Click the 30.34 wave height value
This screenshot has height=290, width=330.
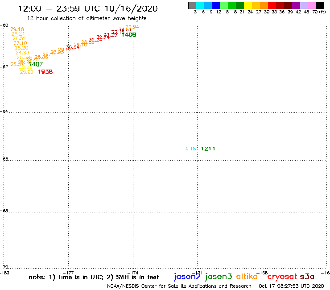tap(73, 47)
